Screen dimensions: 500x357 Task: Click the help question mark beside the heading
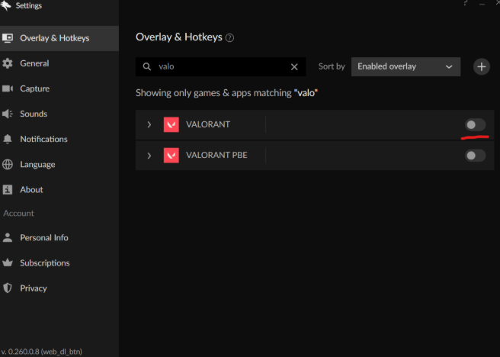pyautogui.click(x=230, y=38)
